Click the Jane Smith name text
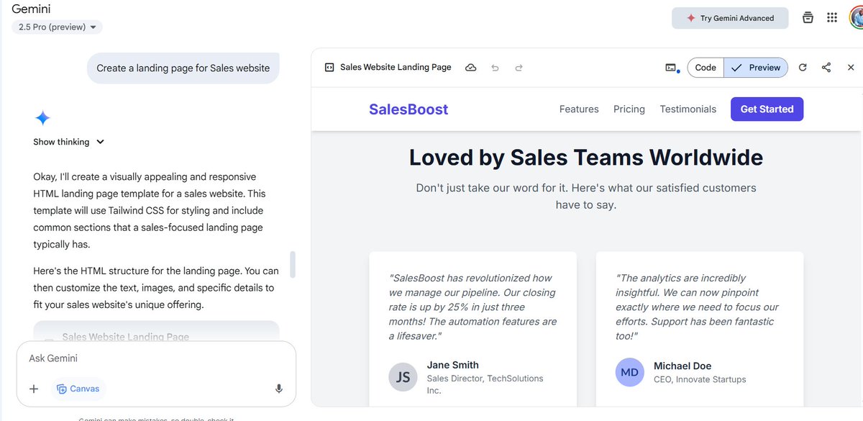The width and height of the screenshot is (863, 421). click(x=453, y=365)
